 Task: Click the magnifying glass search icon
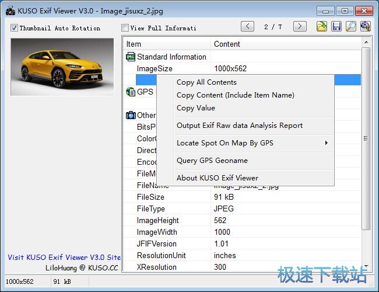coord(351,26)
